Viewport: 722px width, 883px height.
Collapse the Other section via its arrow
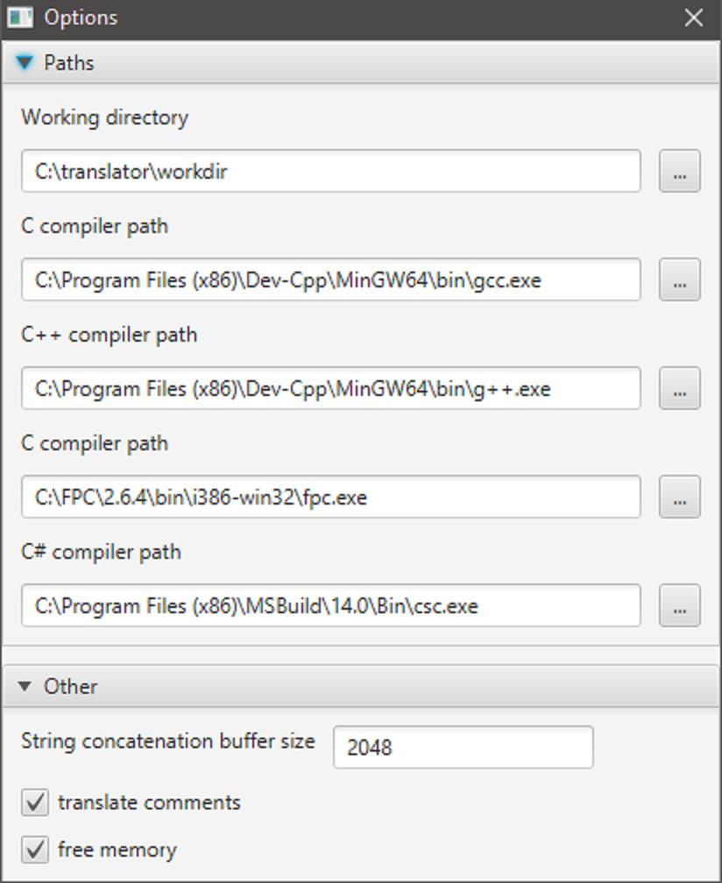point(25,686)
